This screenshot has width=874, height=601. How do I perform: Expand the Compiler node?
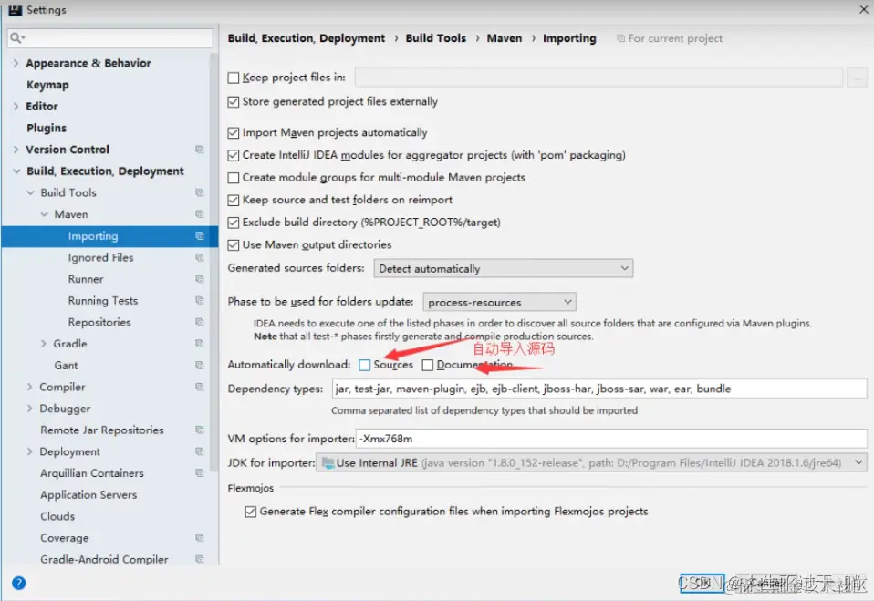(30, 387)
